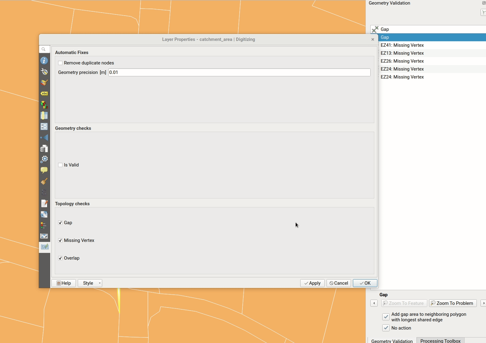Image resolution: width=486 pixels, height=343 pixels.
Task: Uncheck the Overlap topology check
Action: click(60, 258)
